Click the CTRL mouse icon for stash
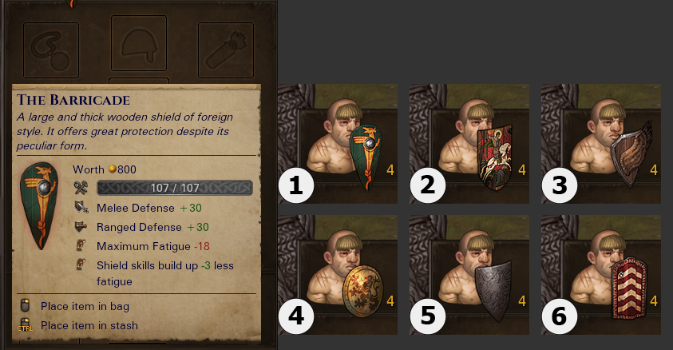This screenshot has height=350, width=673. click(25, 325)
